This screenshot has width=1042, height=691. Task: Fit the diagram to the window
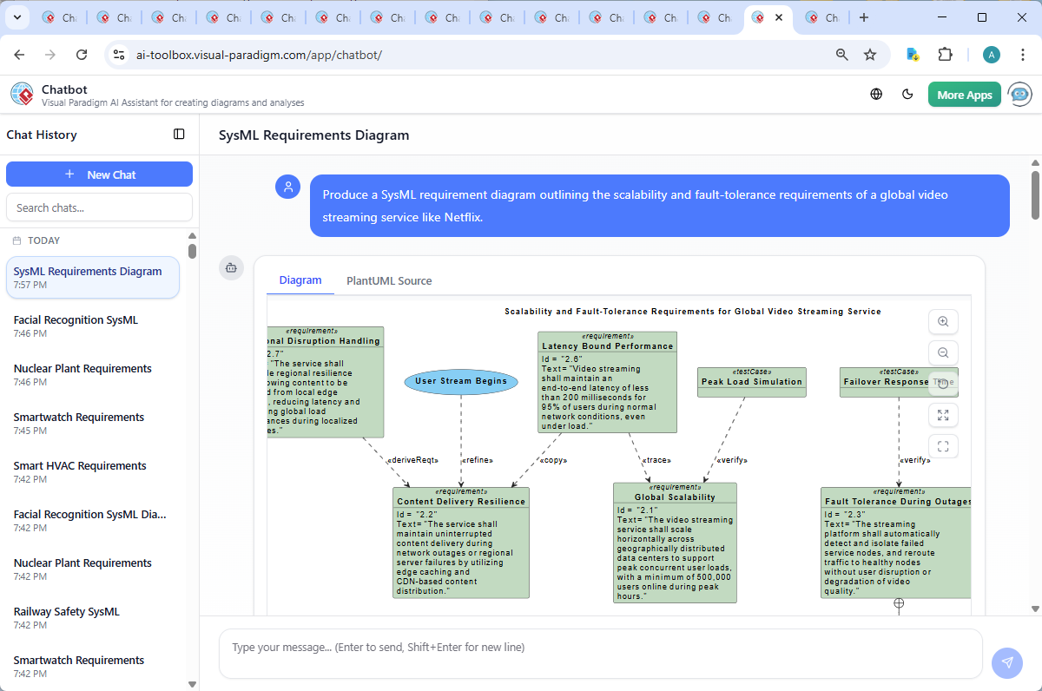coord(943,415)
